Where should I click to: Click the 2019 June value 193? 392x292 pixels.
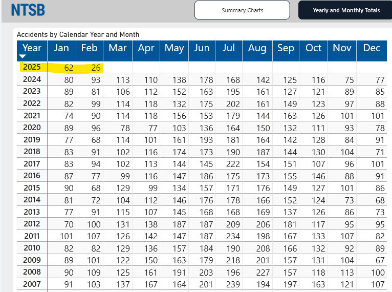tap(206, 140)
